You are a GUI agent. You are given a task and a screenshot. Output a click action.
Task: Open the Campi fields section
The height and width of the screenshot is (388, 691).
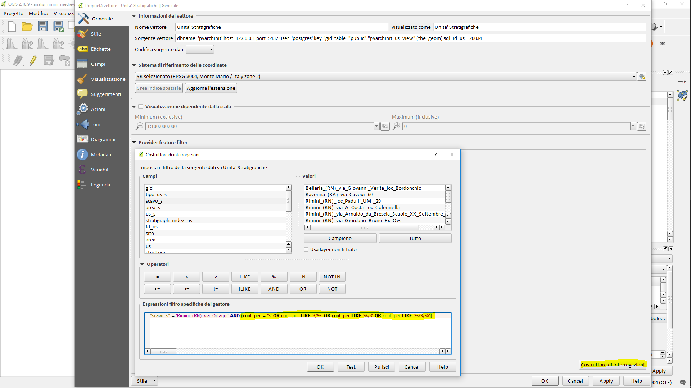pos(102,64)
